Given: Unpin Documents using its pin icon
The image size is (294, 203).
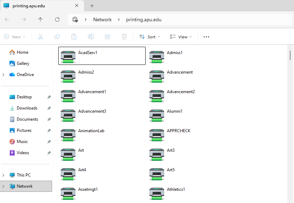Looking at the screenshot, I should point(49,119).
